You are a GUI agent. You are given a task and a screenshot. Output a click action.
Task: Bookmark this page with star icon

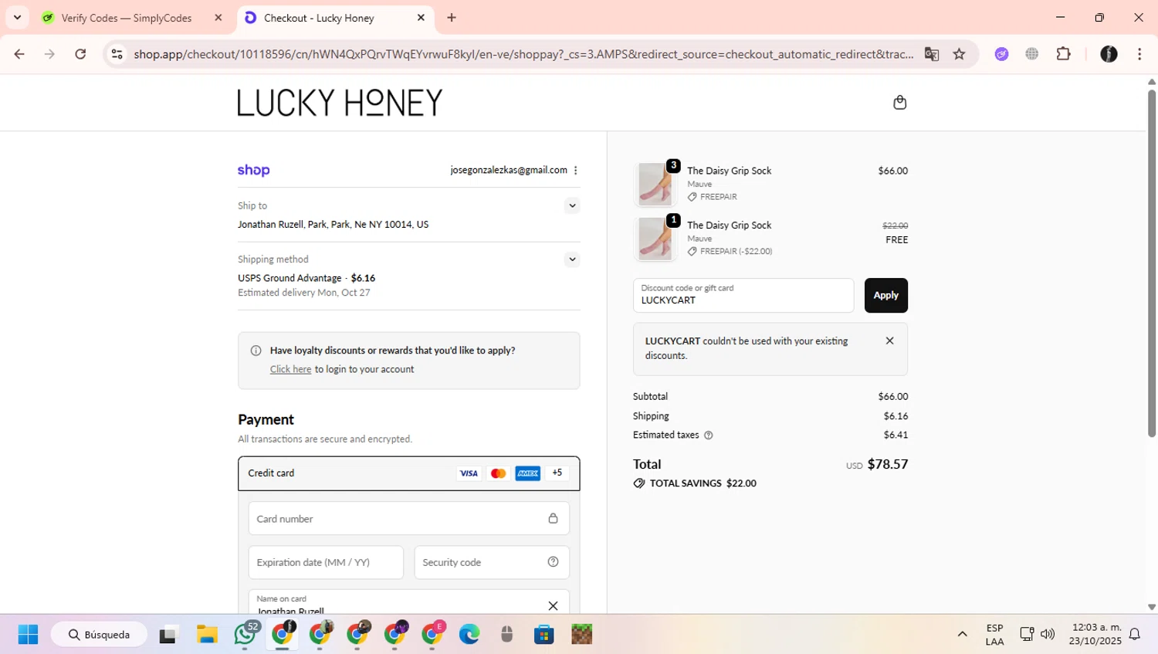pos(959,54)
